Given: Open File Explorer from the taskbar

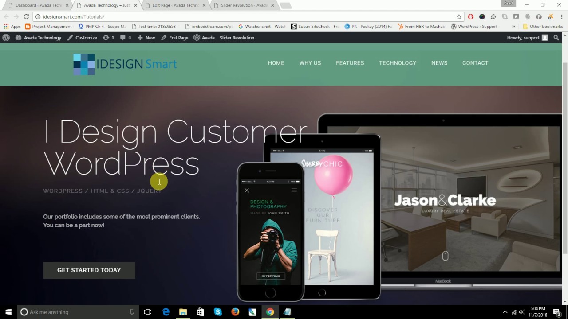Looking at the screenshot, I should tap(183, 312).
